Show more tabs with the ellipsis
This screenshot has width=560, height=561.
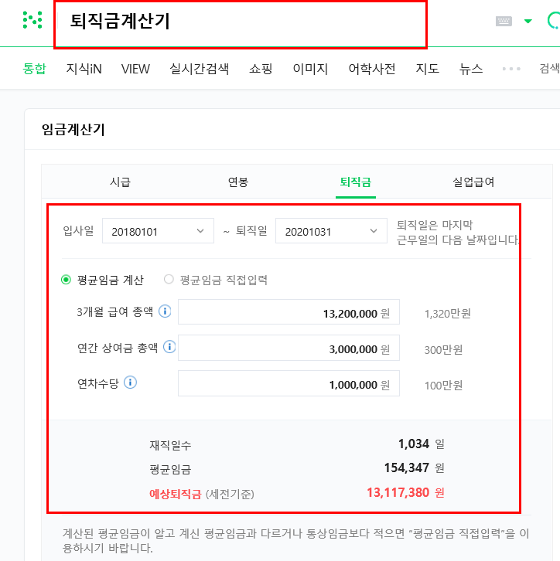tap(511, 69)
